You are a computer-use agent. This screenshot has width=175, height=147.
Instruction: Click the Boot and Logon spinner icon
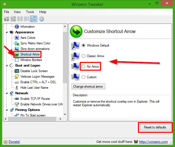[x=11, y=65]
